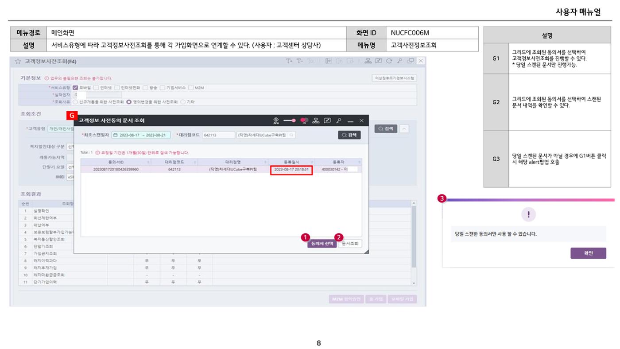Click the key icon in dialog title bar
This screenshot has width=620, height=349.
(338, 120)
